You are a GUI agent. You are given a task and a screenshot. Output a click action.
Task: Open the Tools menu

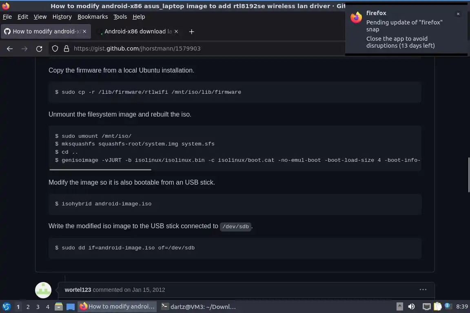[120, 17]
